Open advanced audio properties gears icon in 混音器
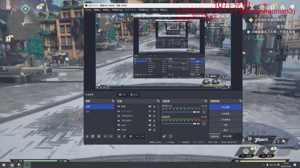The height and width of the screenshot is (168, 300). coord(164,136)
